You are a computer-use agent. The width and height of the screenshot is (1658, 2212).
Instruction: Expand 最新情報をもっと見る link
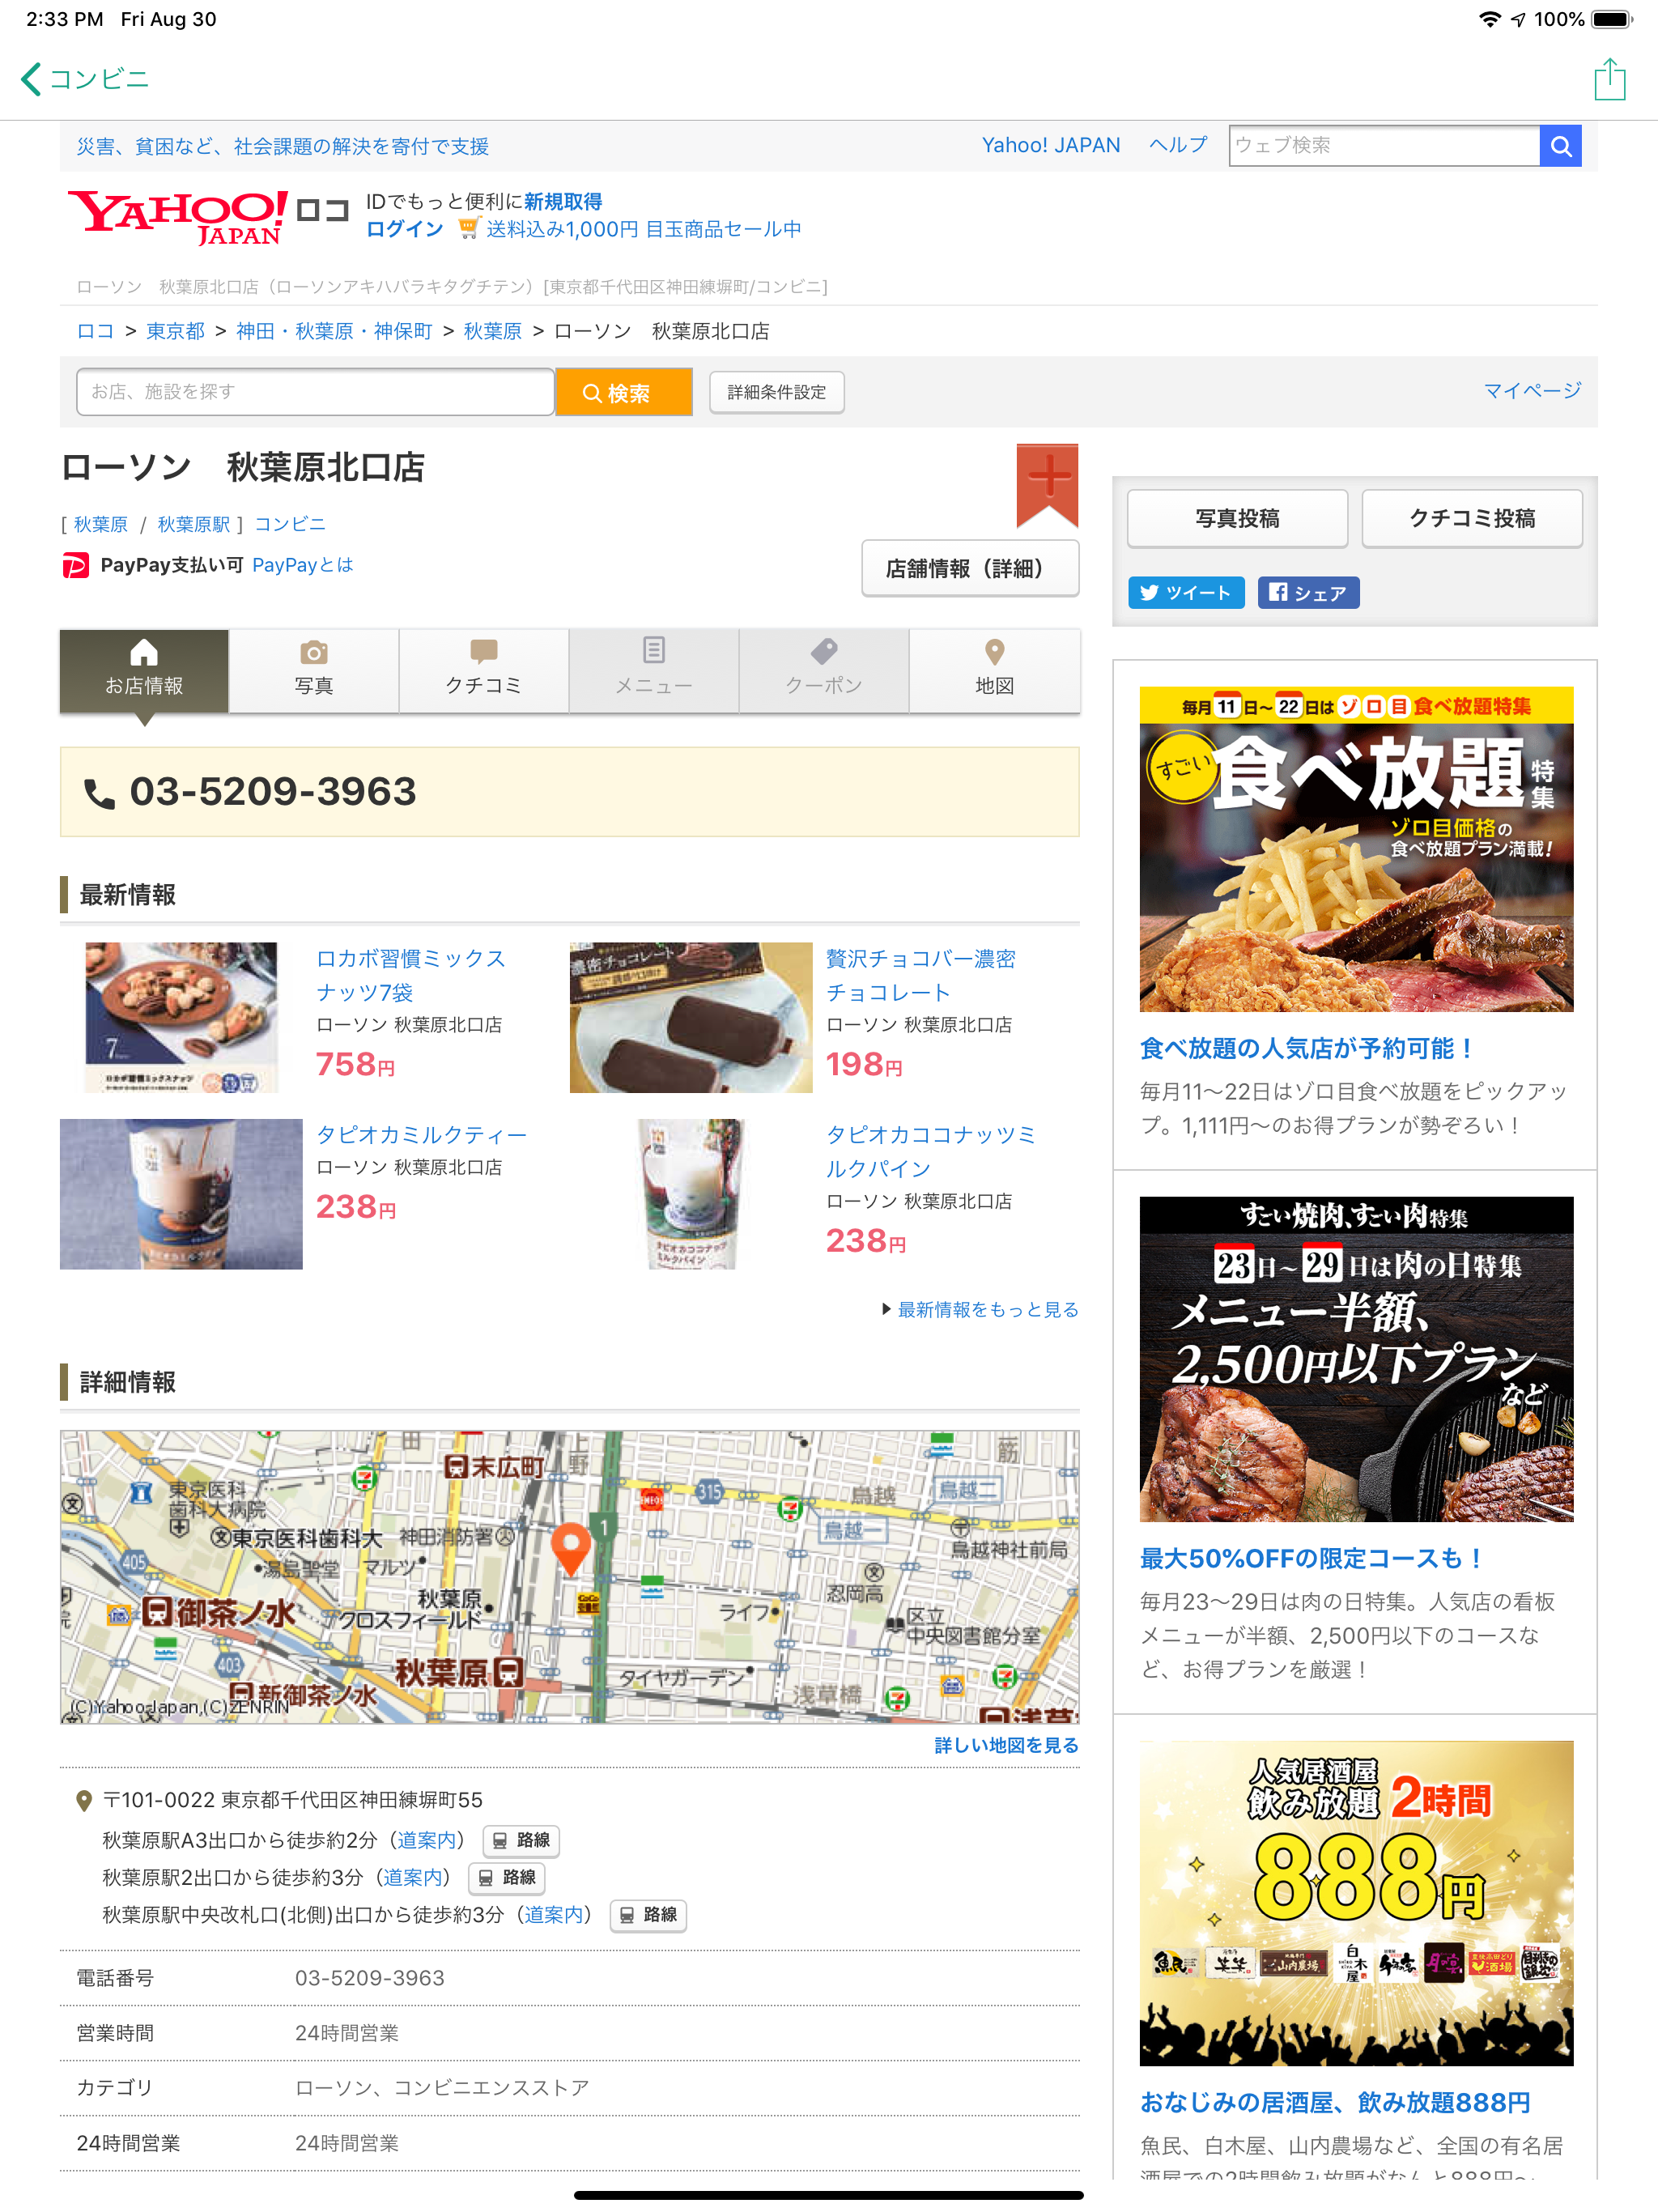[986, 1309]
